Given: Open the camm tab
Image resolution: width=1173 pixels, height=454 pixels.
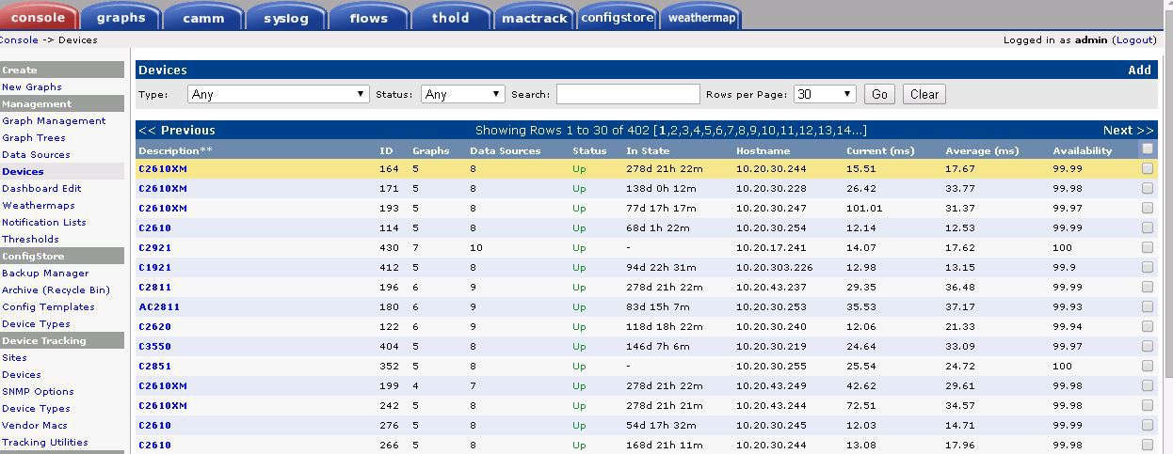Looking at the screenshot, I should pos(203,17).
